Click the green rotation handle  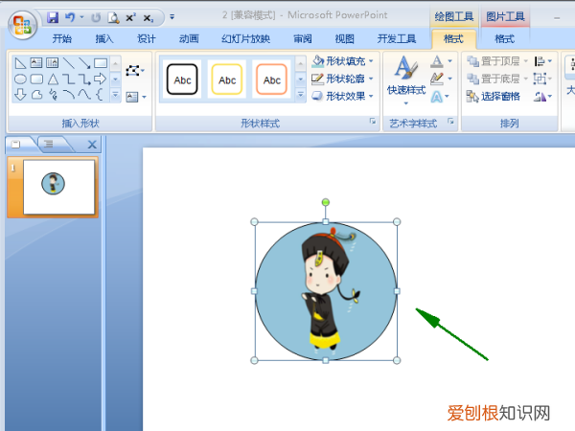tap(325, 202)
